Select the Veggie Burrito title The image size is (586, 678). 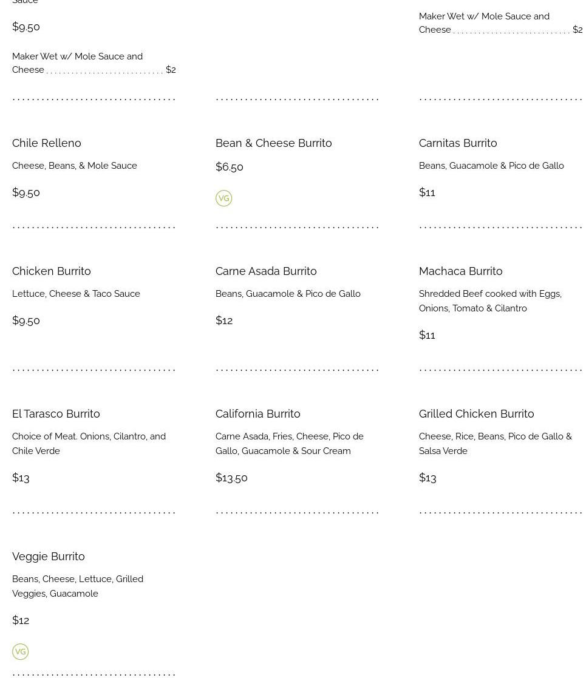49,557
